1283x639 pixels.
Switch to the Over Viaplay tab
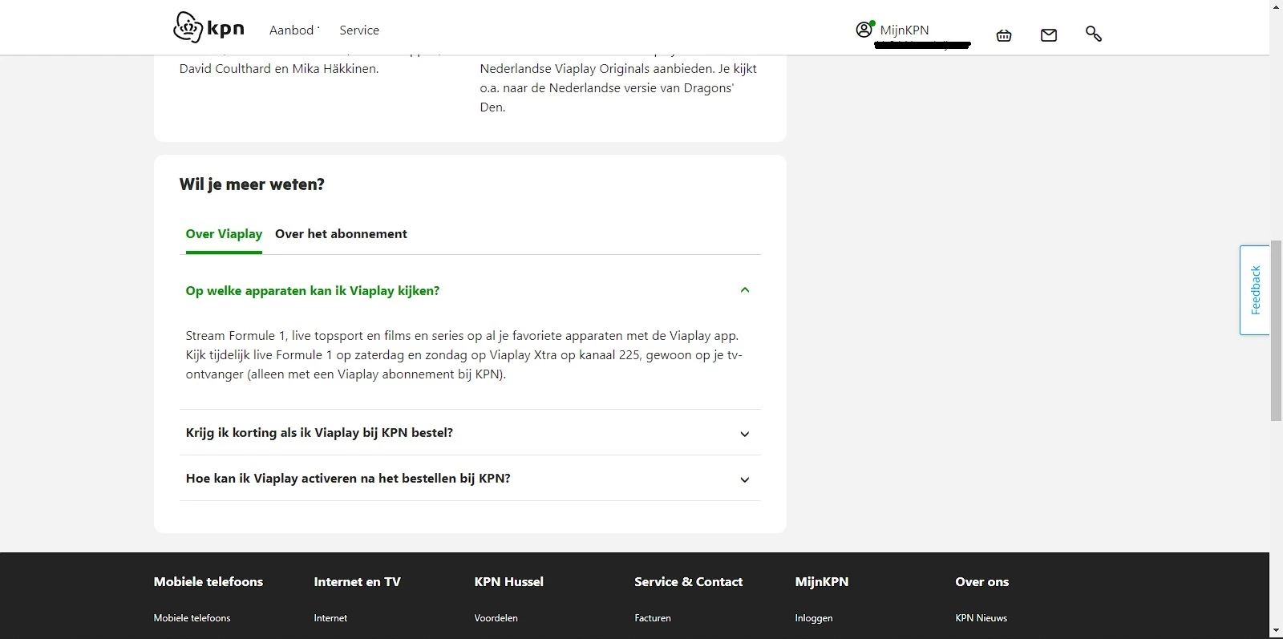(224, 234)
